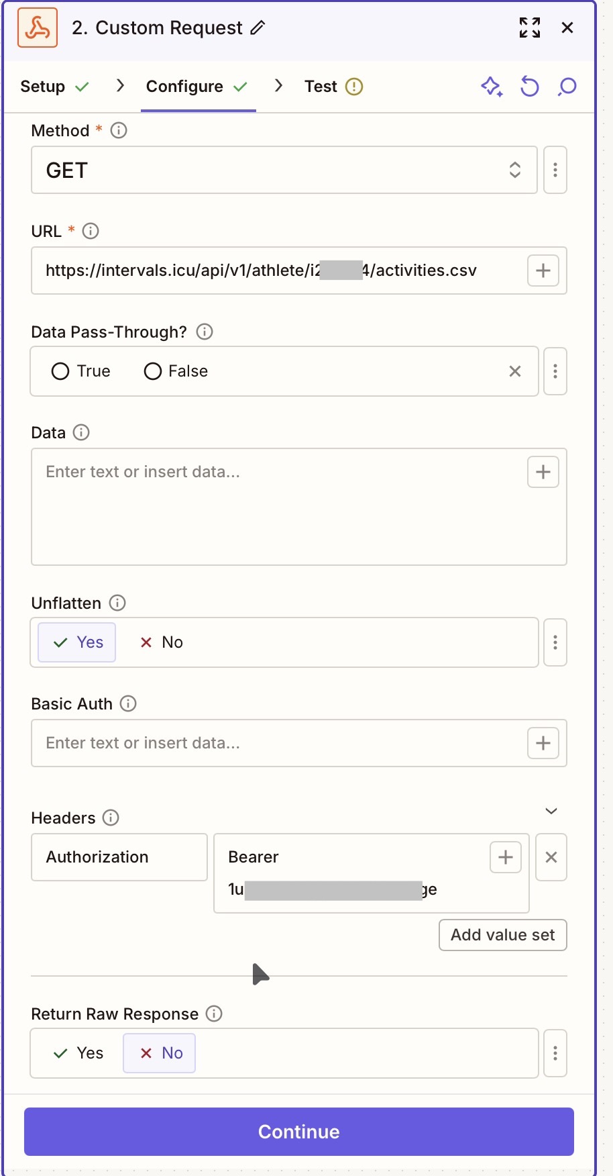
Task: Click the Method info icon
Action: 119,130
